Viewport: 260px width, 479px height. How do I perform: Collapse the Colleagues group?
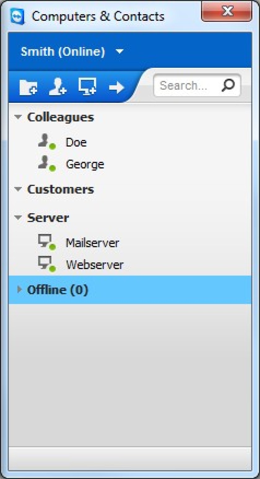tap(18, 117)
